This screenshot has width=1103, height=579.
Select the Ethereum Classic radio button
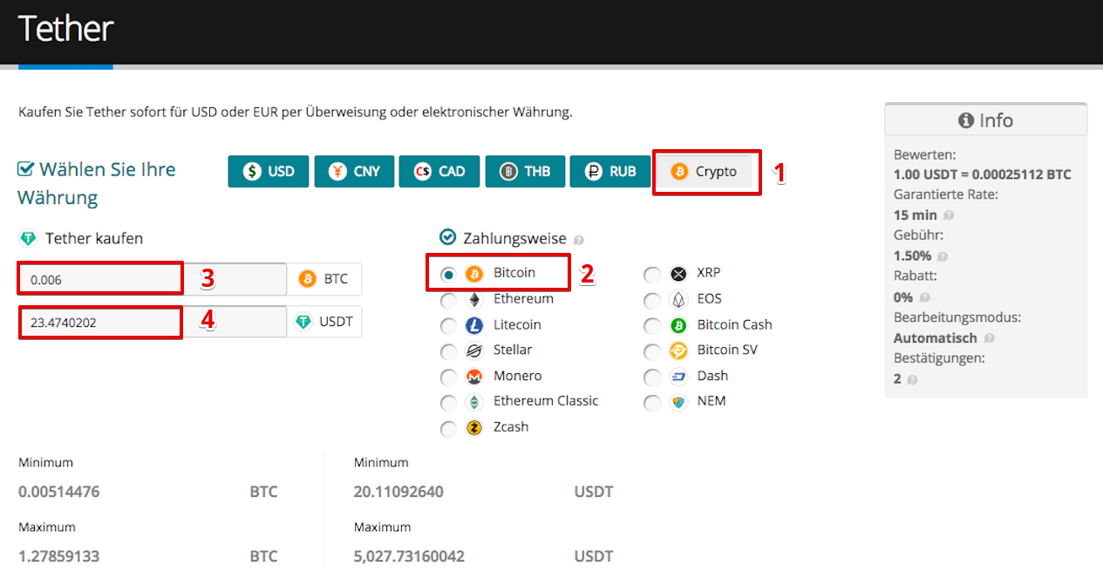pos(448,403)
